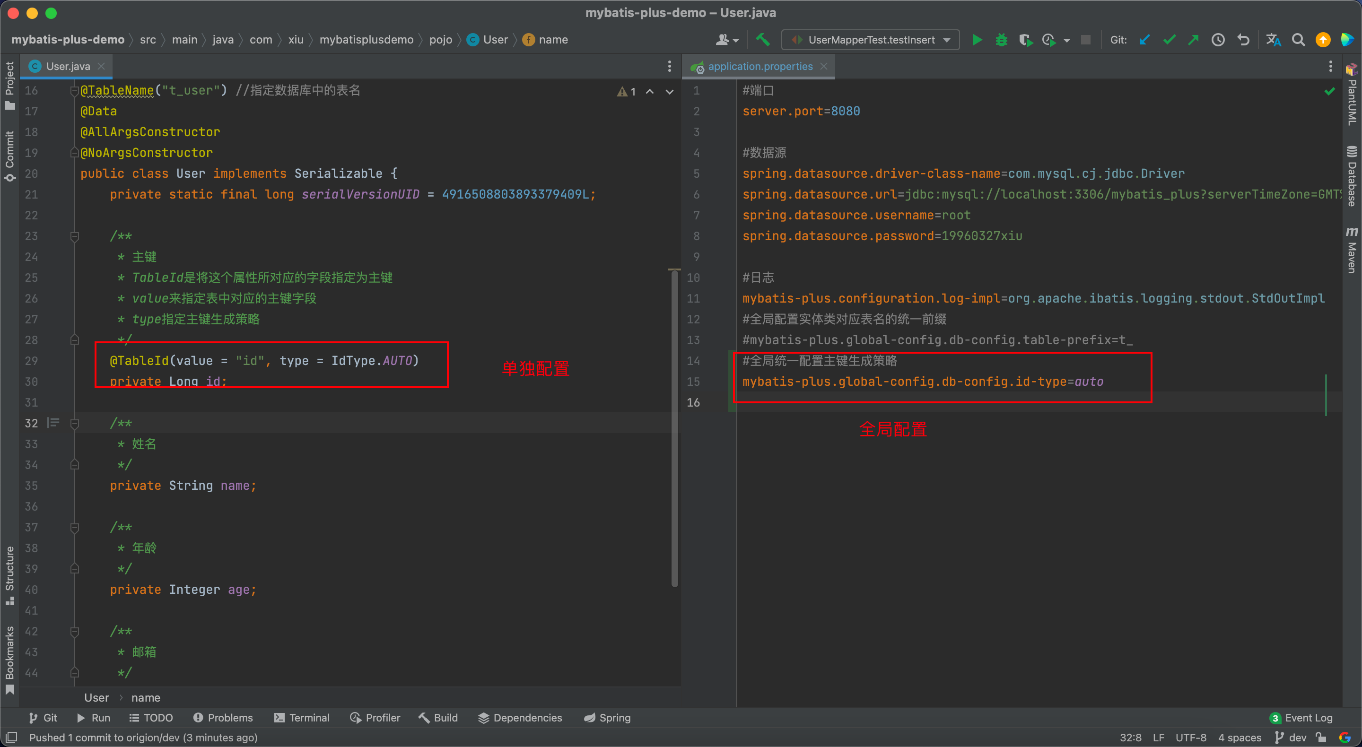Open the profiler run icon
This screenshot has height=747, width=1362.
click(1049, 40)
